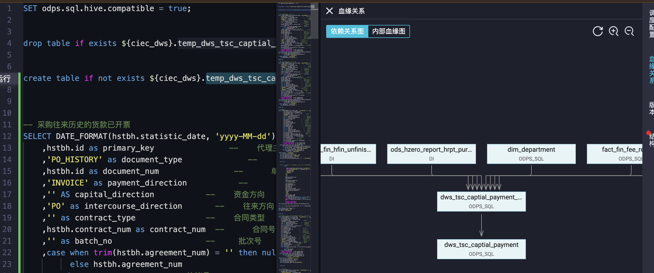The width and height of the screenshot is (654, 273).
Task: Zoom in on the lineage graph
Action: coord(614,31)
